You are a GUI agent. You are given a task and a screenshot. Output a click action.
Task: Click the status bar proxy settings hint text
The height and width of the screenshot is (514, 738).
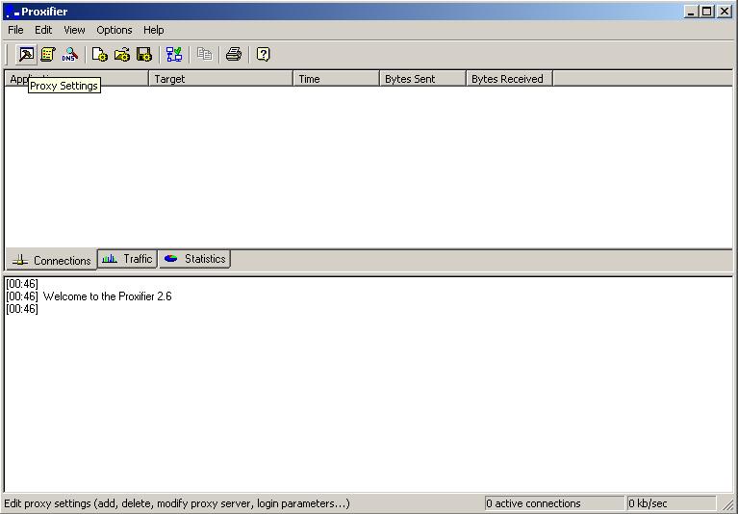point(177,503)
